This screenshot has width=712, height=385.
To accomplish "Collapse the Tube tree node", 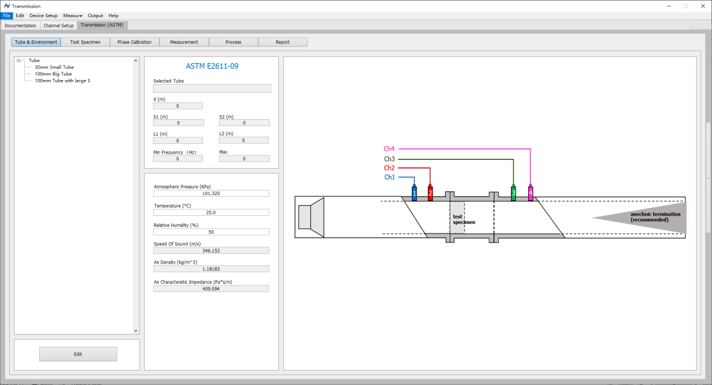I will click(19, 60).
